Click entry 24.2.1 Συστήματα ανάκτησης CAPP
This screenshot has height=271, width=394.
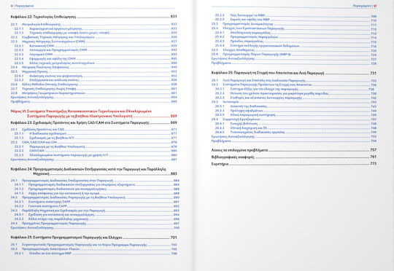97,202
